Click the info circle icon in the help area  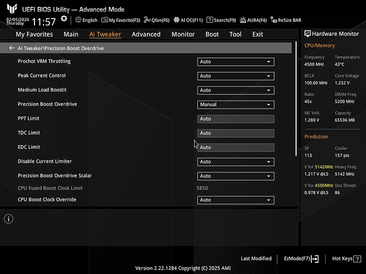click(x=8, y=219)
